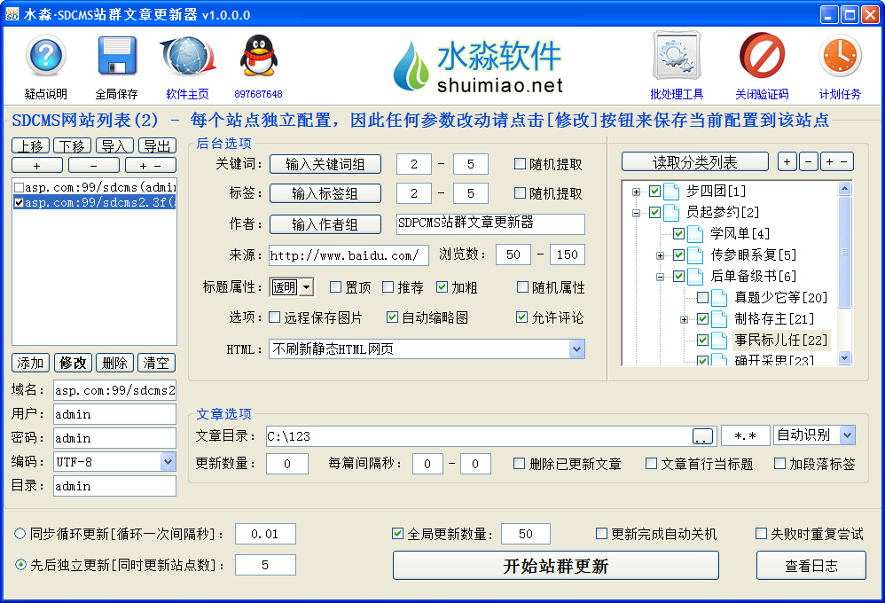885x603 pixels.
Task: Click the page icon beside 传参眼系复[5]
Action: [x=695, y=255]
